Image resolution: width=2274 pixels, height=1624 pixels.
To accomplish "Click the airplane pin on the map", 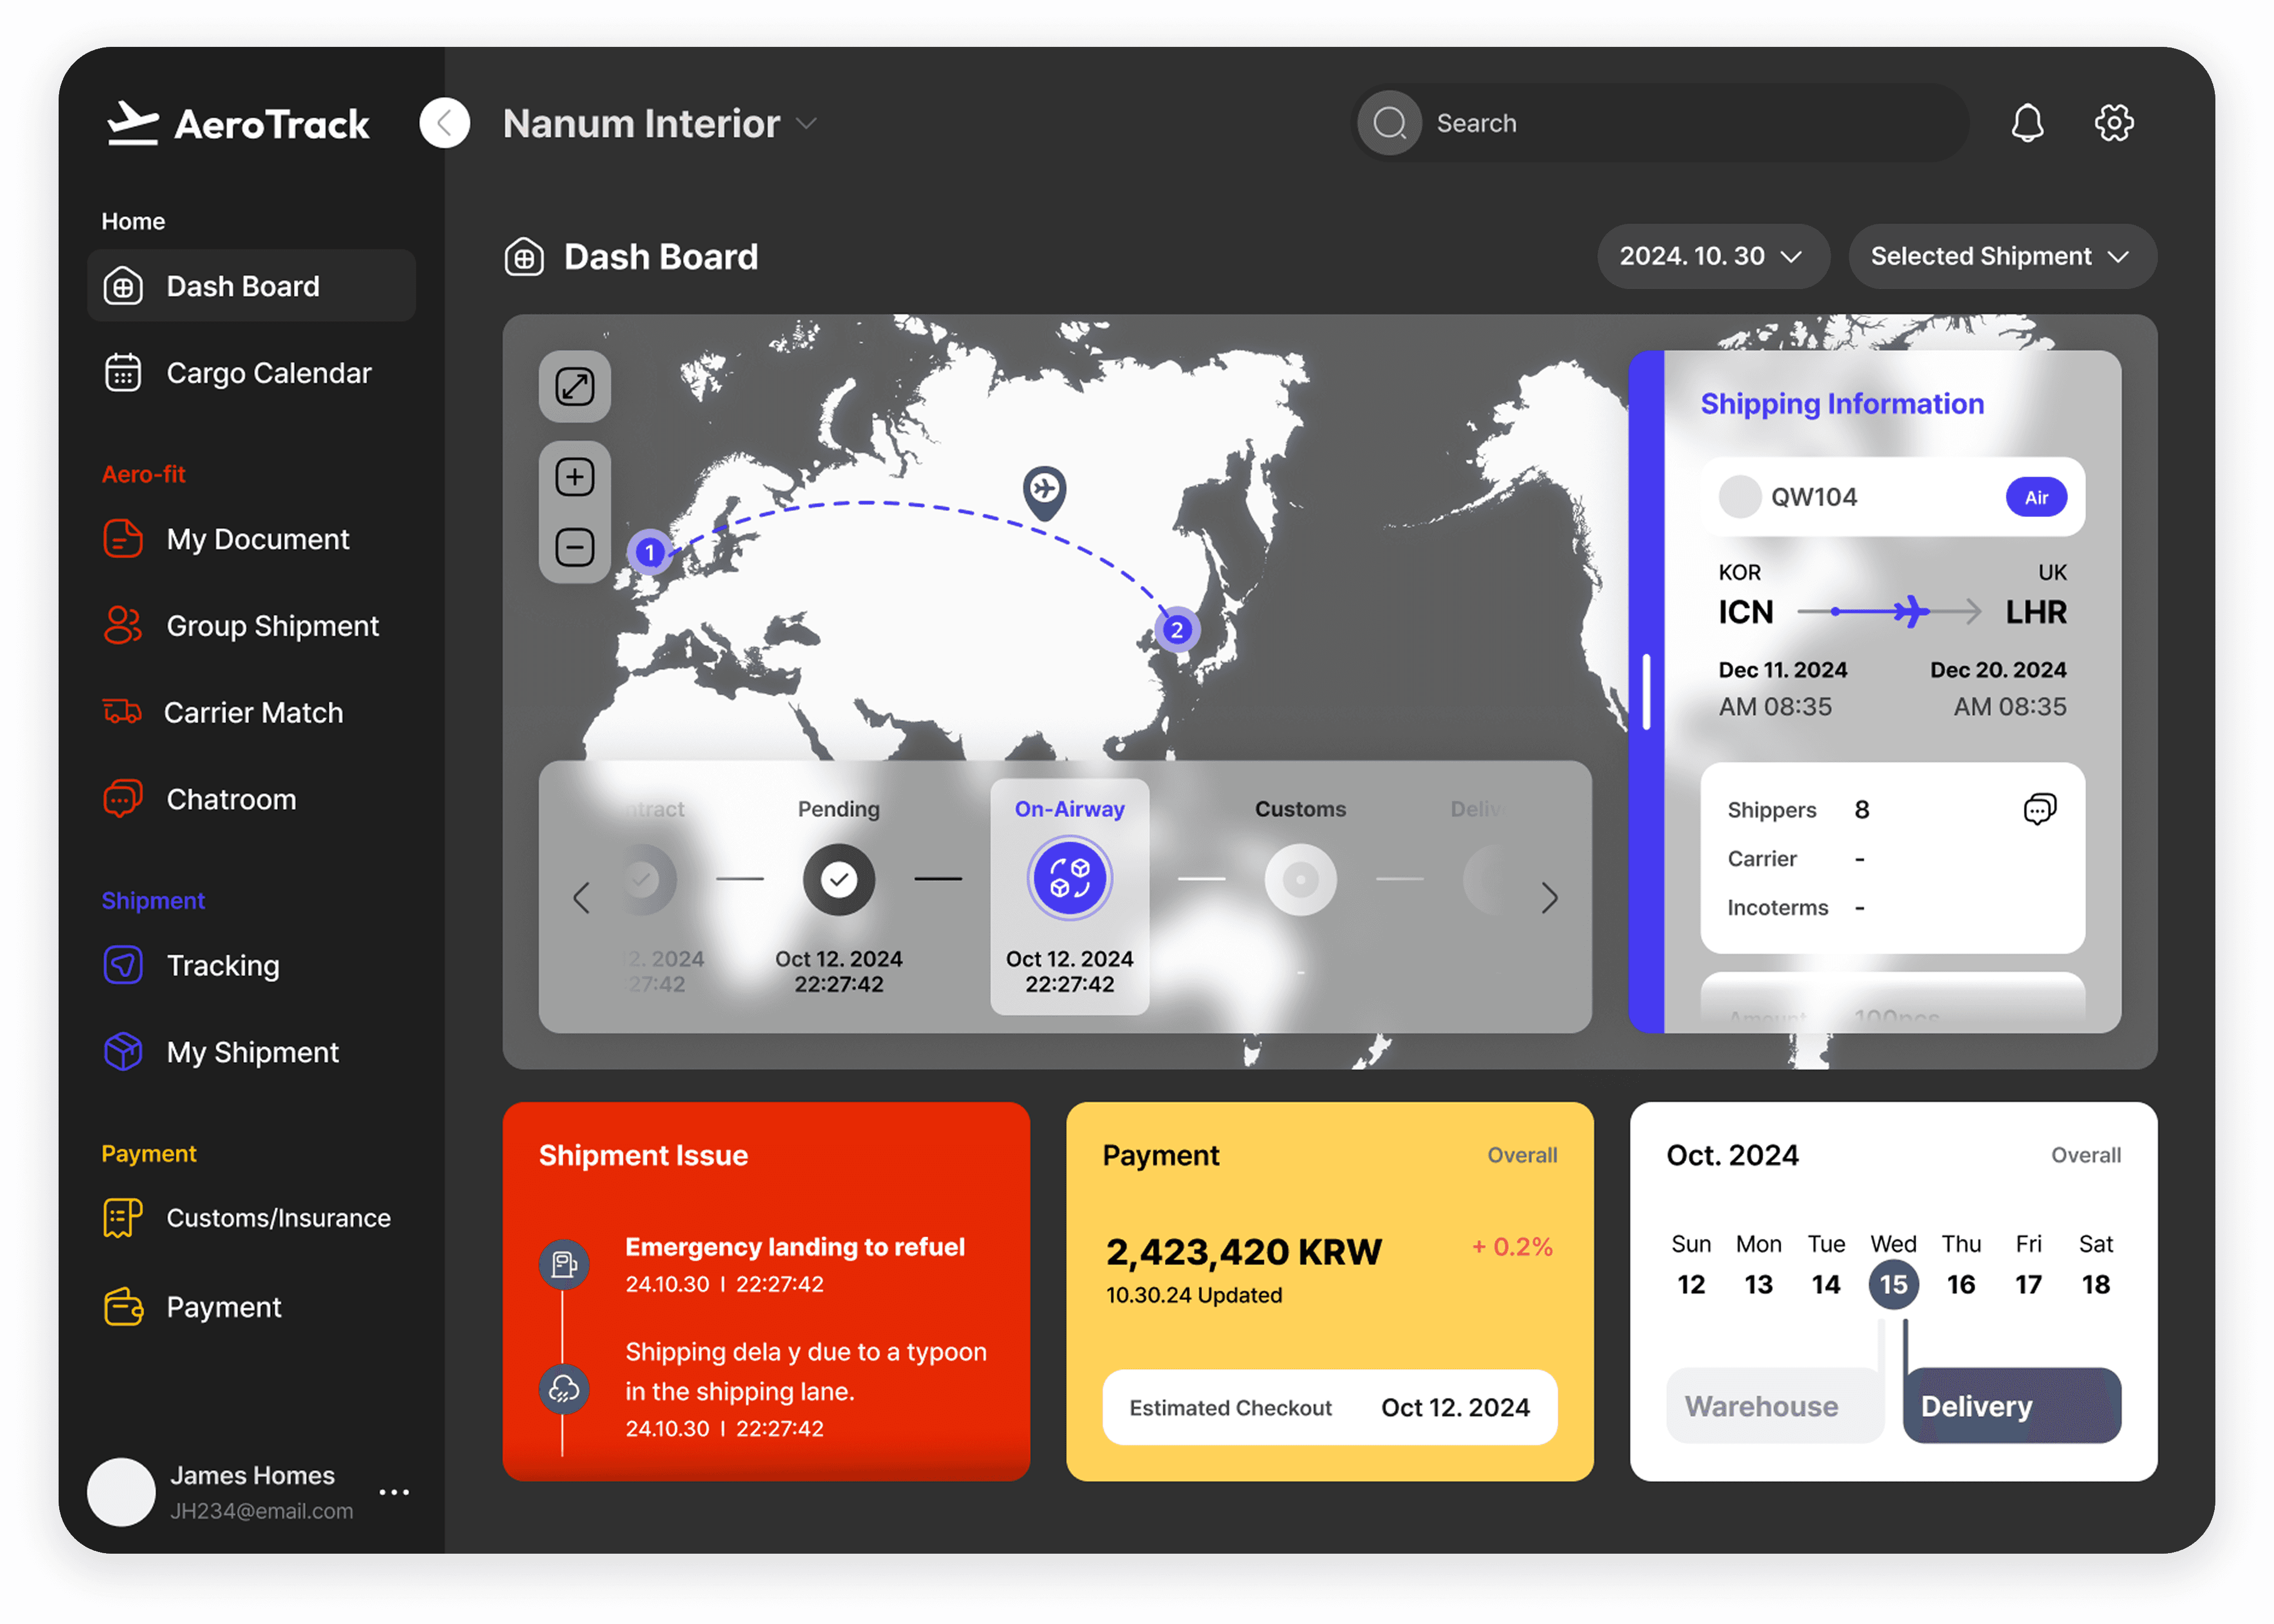I will tap(1045, 490).
